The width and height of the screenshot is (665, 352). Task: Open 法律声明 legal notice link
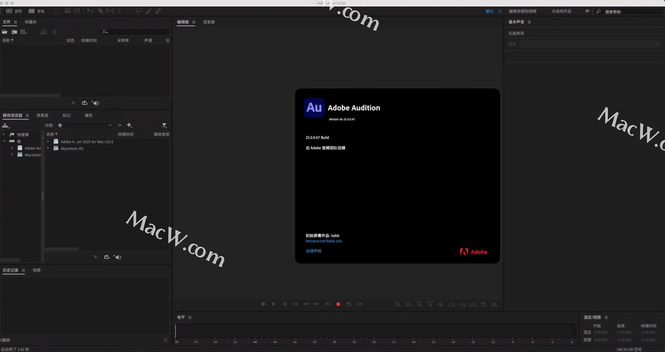(x=313, y=251)
